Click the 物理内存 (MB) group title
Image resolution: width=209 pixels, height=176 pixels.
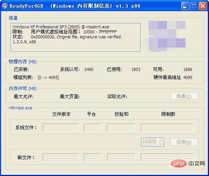pyautogui.click(x=23, y=62)
